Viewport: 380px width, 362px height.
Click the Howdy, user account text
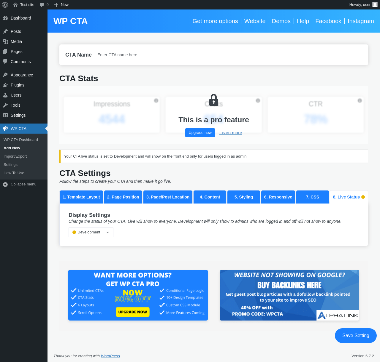(360, 5)
